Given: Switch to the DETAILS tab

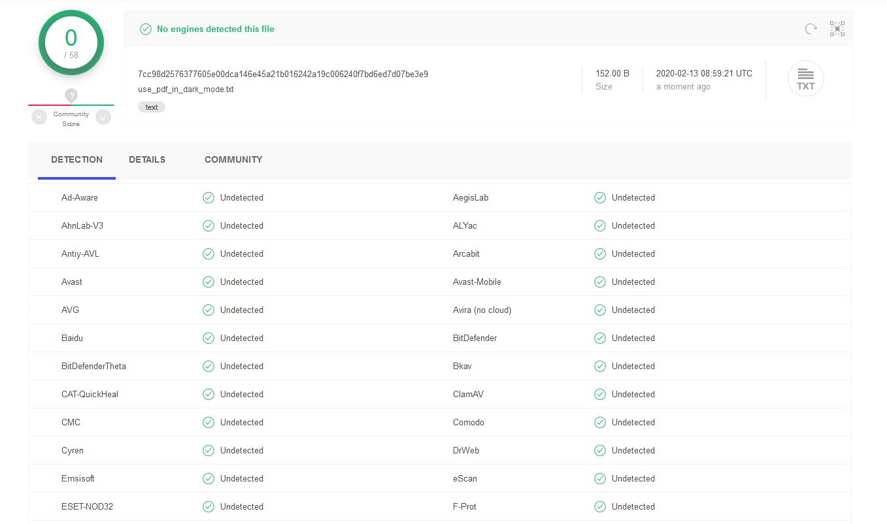Looking at the screenshot, I should pyautogui.click(x=147, y=159).
